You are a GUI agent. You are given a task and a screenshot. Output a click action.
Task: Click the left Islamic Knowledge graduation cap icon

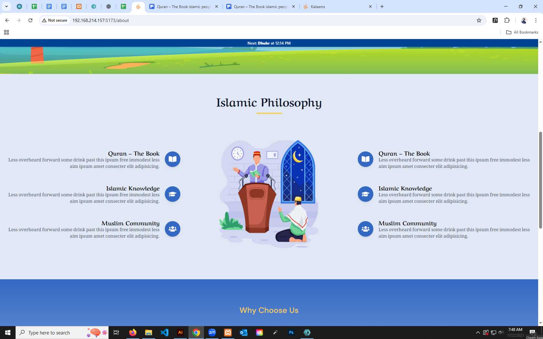(x=173, y=194)
